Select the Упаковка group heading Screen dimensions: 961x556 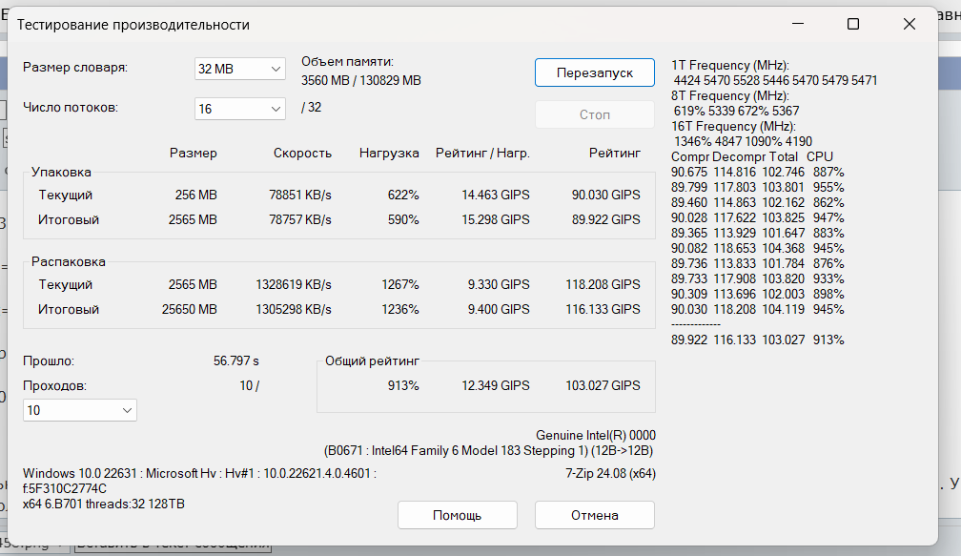(61, 173)
